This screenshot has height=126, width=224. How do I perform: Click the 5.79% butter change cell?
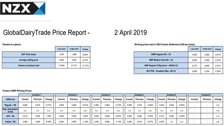click(x=217, y=71)
